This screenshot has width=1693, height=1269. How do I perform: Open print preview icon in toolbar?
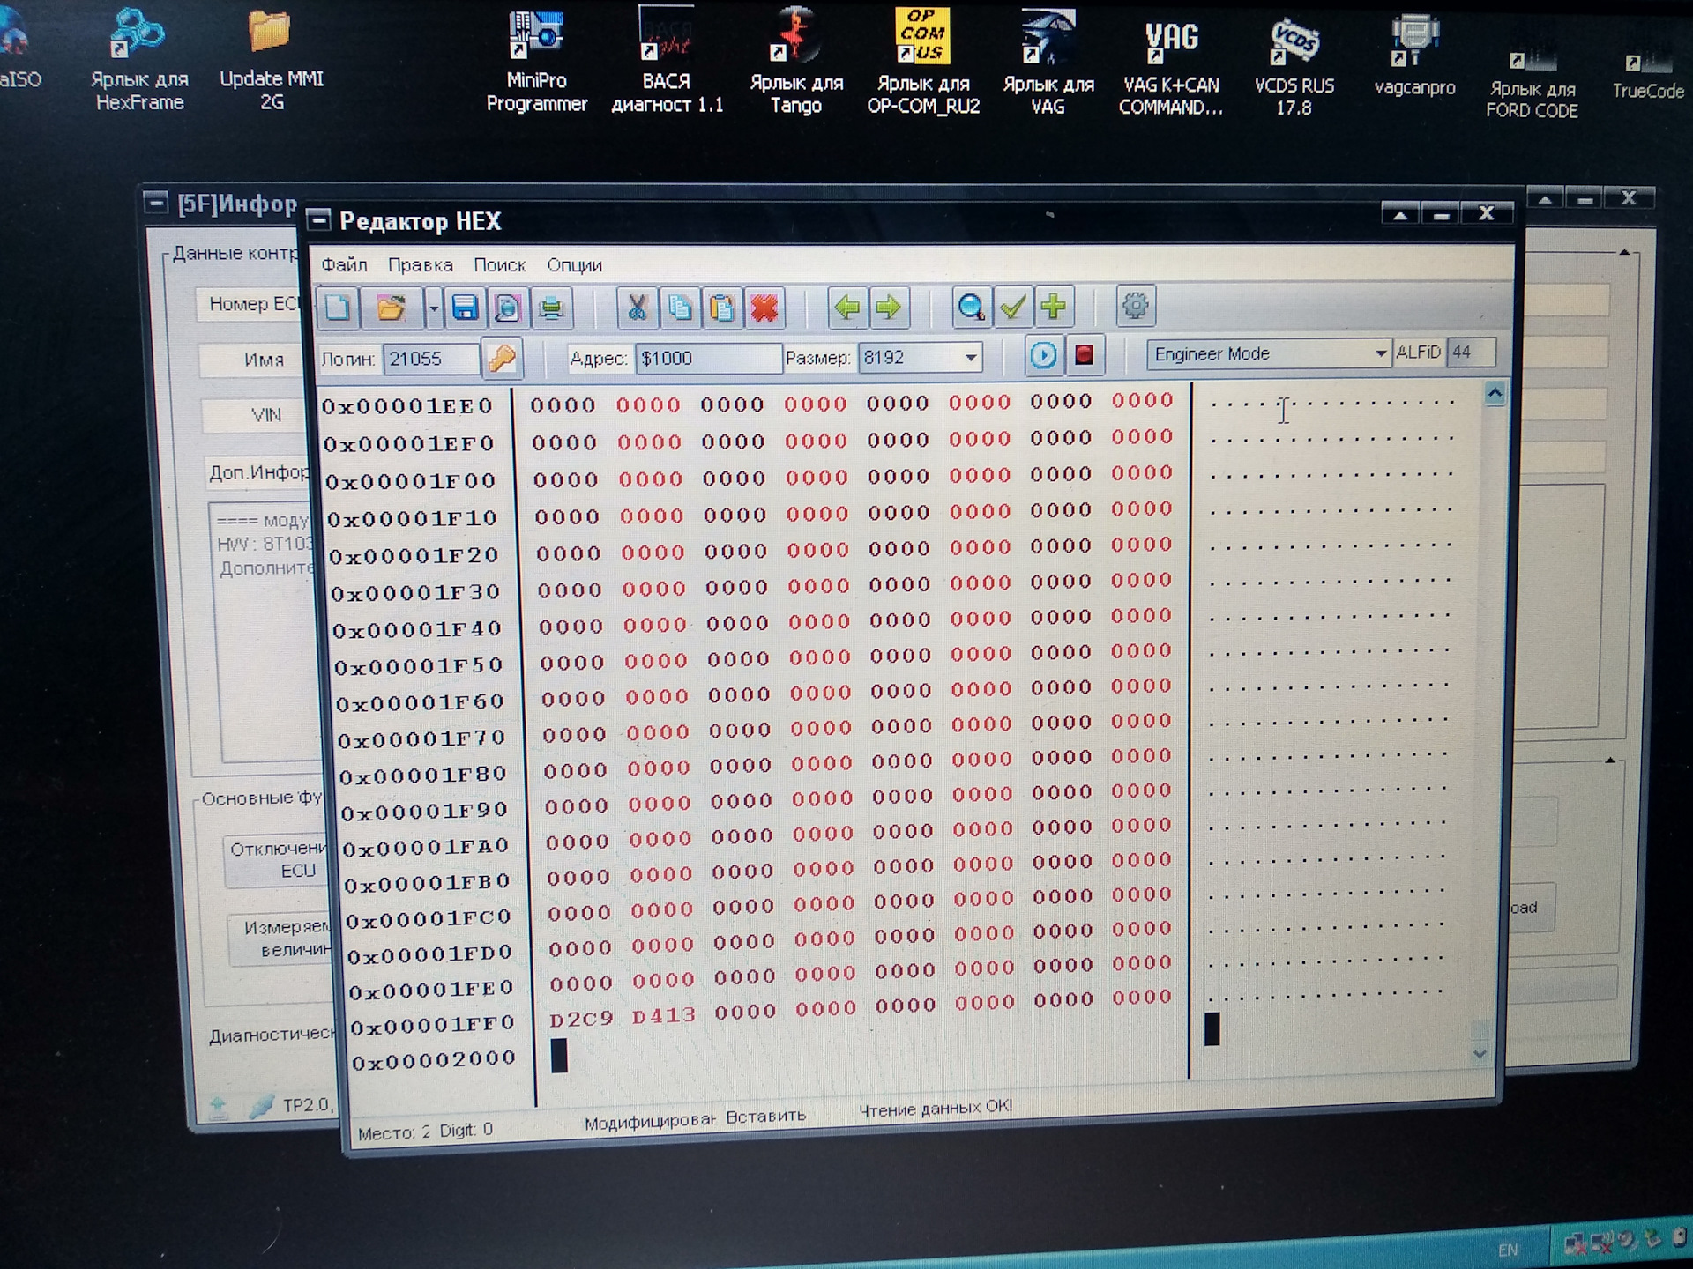coord(508,308)
